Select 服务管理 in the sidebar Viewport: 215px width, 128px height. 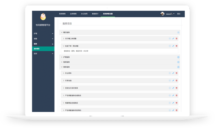pos(43,49)
